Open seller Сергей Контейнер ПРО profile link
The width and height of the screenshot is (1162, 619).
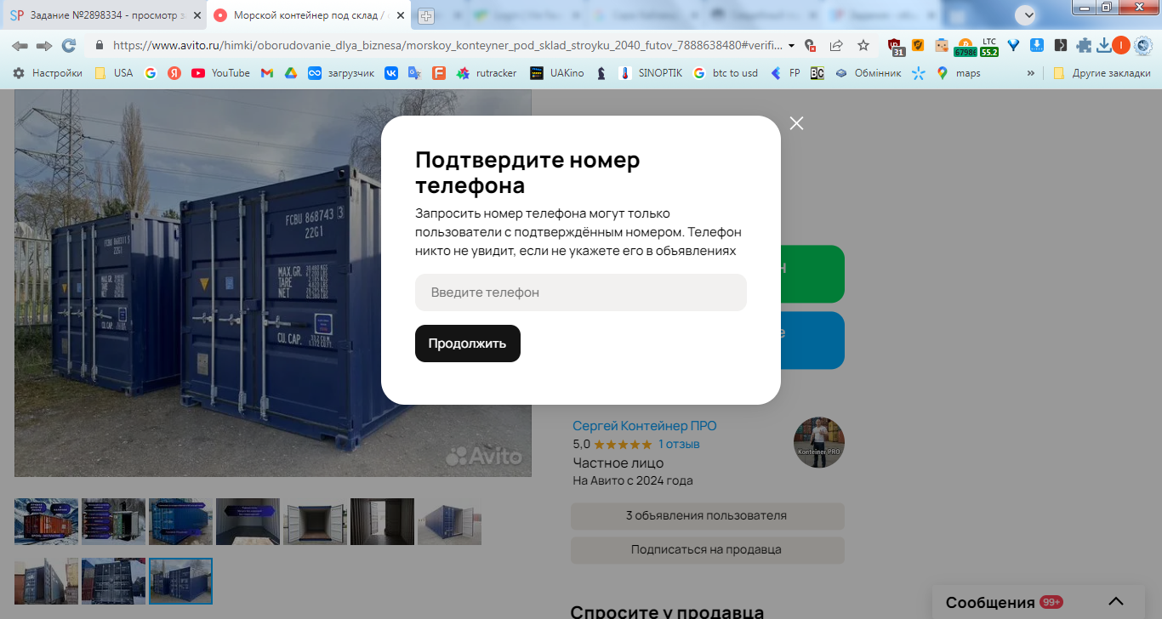(645, 426)
